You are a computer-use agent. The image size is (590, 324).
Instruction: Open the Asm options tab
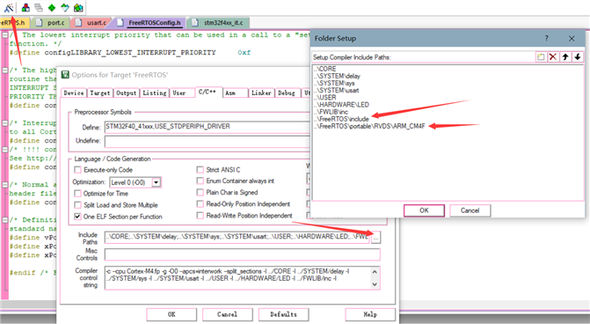pyautogui.click(x=235, y=92)
